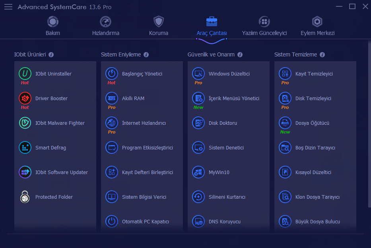Click the Büyük Dosya Bulucu icon

tap(285, 221)
